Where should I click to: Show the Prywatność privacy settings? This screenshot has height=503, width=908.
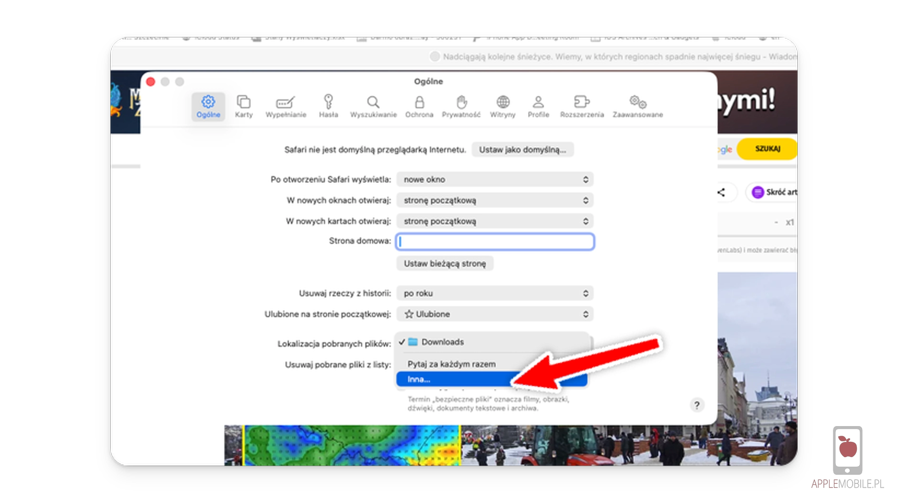(461, 106)
